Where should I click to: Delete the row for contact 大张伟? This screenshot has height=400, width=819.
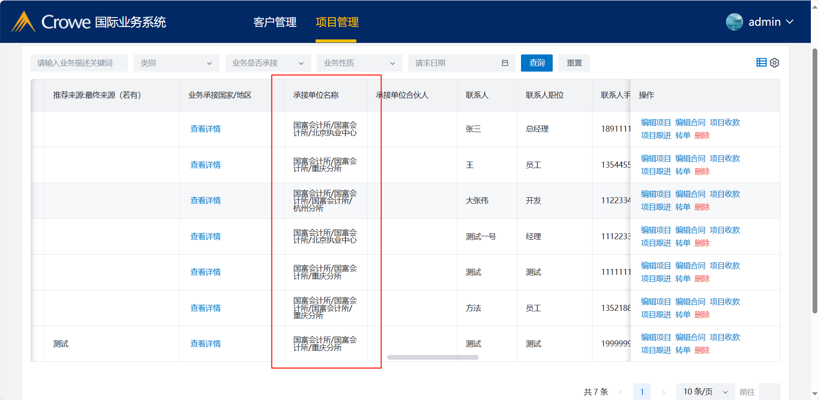(702, 207)
